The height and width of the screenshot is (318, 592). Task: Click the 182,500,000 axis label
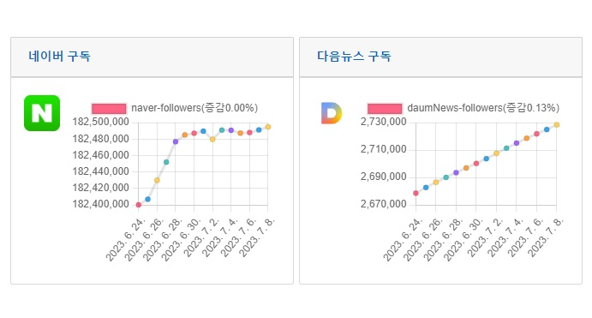click(101, 122)
